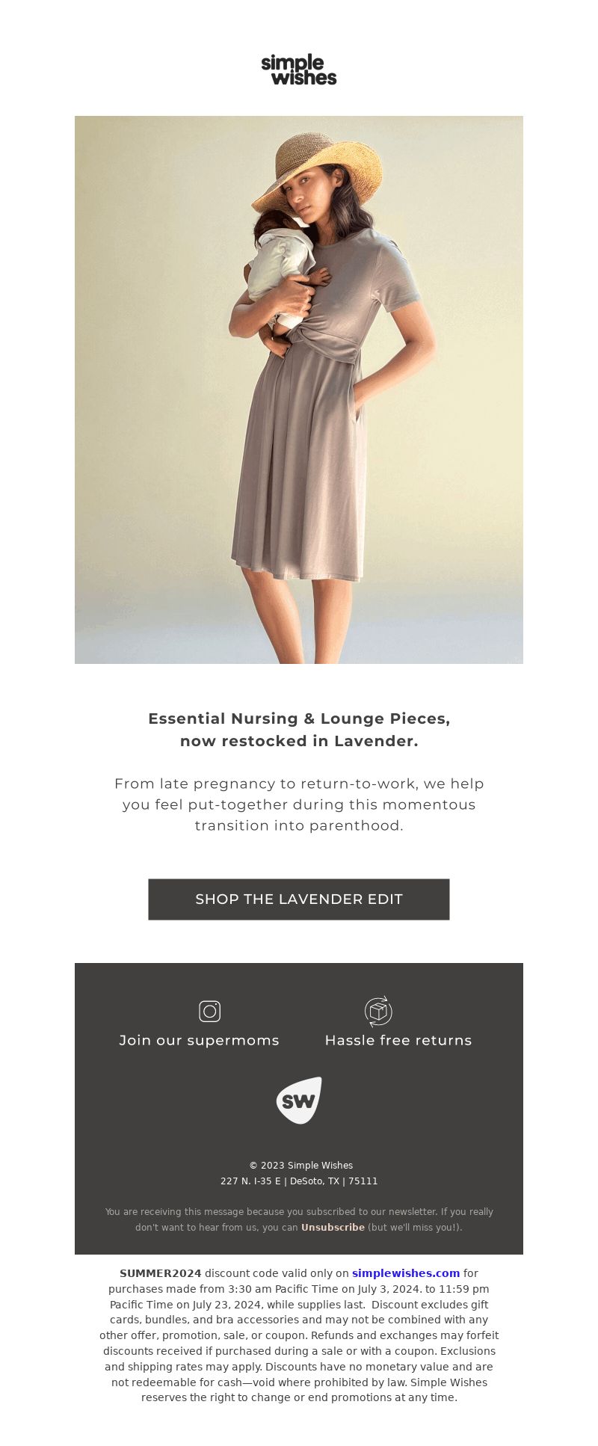Click the now restocked in Lavender line

299,741
